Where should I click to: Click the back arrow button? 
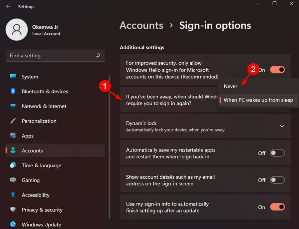click(x=8, y=6)
